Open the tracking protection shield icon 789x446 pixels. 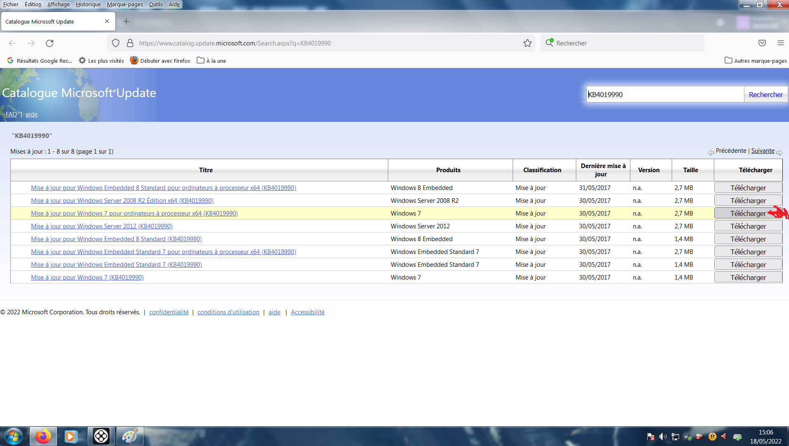coord(116,43)
